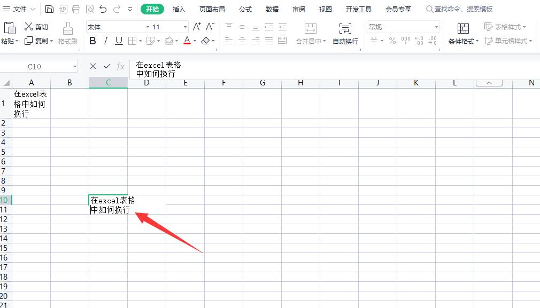
Task: Click the Undo icon
Action: pyautogui.click(x=103, y=9)
